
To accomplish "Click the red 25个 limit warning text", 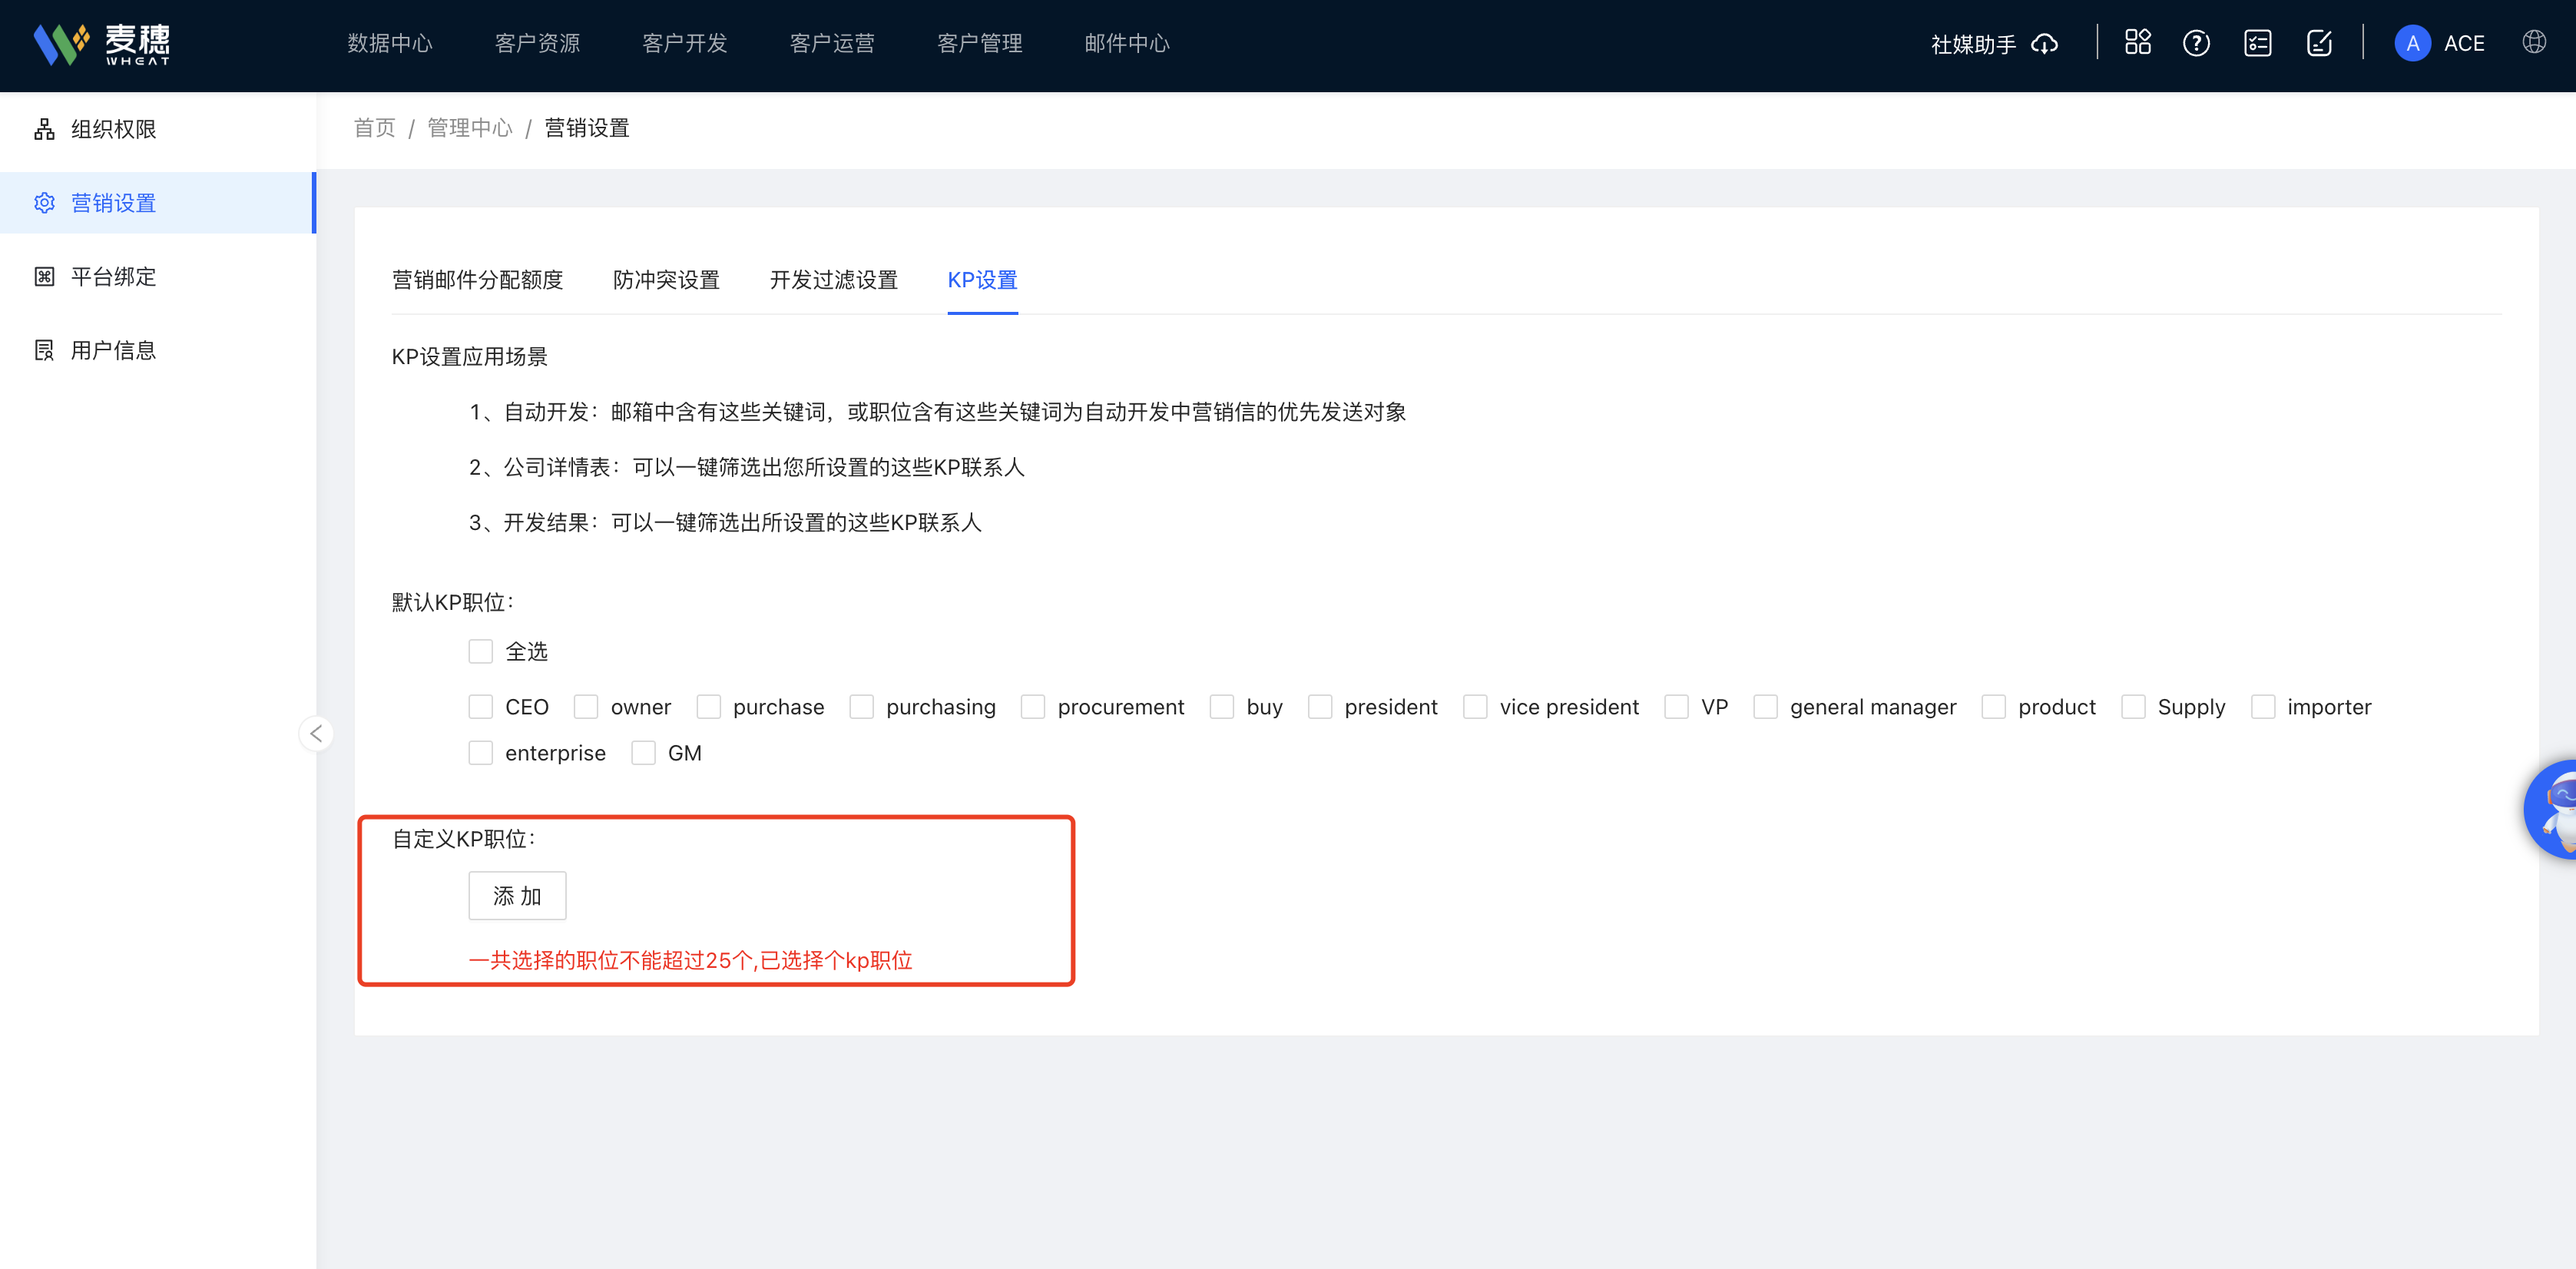I will click(x=690, y=961).
